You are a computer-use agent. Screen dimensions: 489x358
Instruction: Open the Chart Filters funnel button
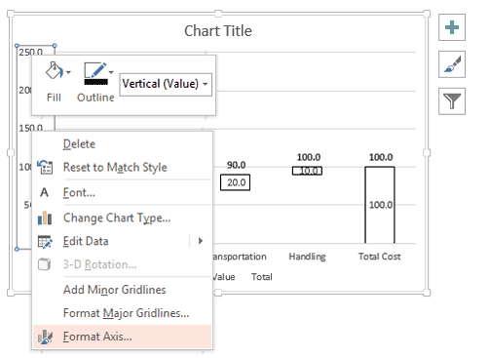coord(452,101)
